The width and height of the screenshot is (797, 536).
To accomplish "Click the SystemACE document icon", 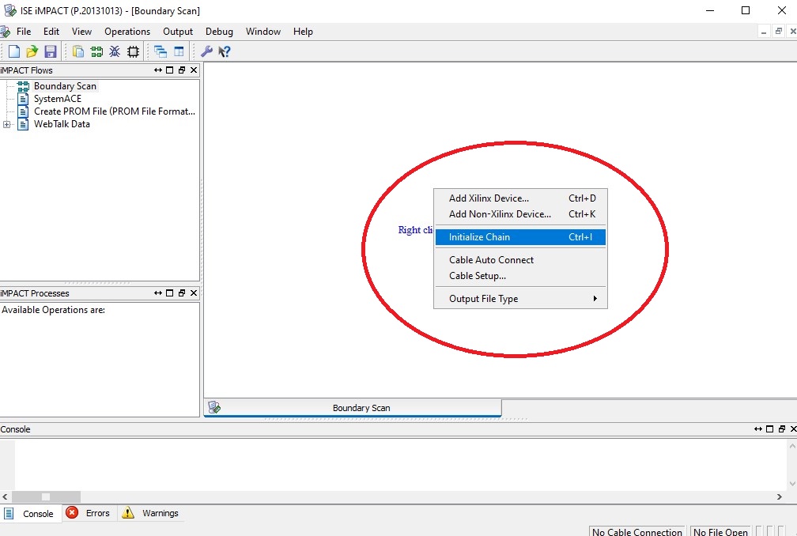I will (23, 99).
